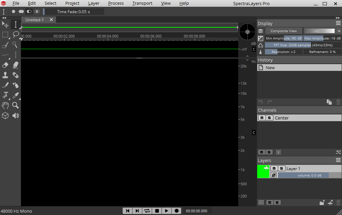Click the Composite View button

click(x=284, y=31)
